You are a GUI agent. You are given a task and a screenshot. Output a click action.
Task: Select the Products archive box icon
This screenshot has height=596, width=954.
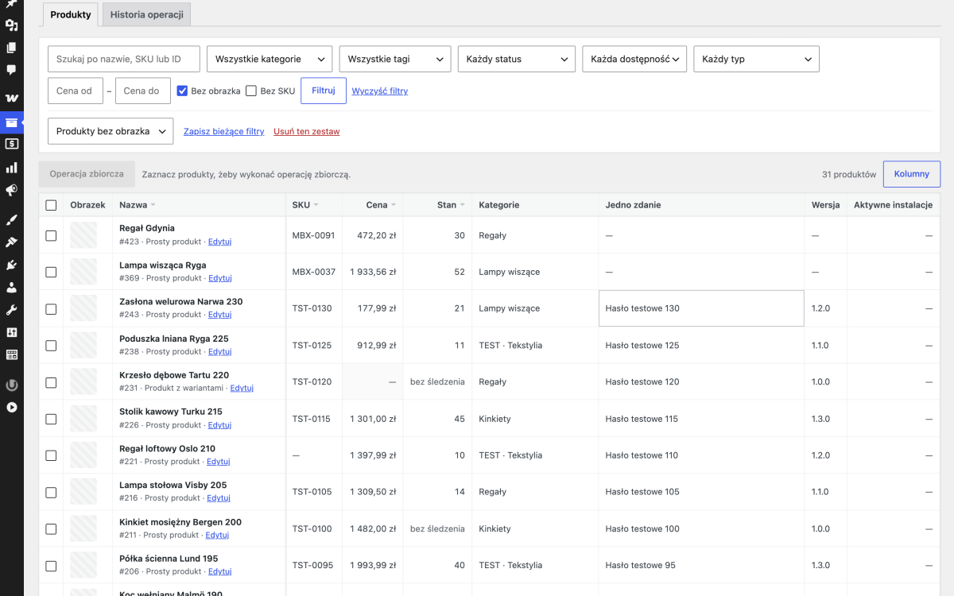coord(12,122)
